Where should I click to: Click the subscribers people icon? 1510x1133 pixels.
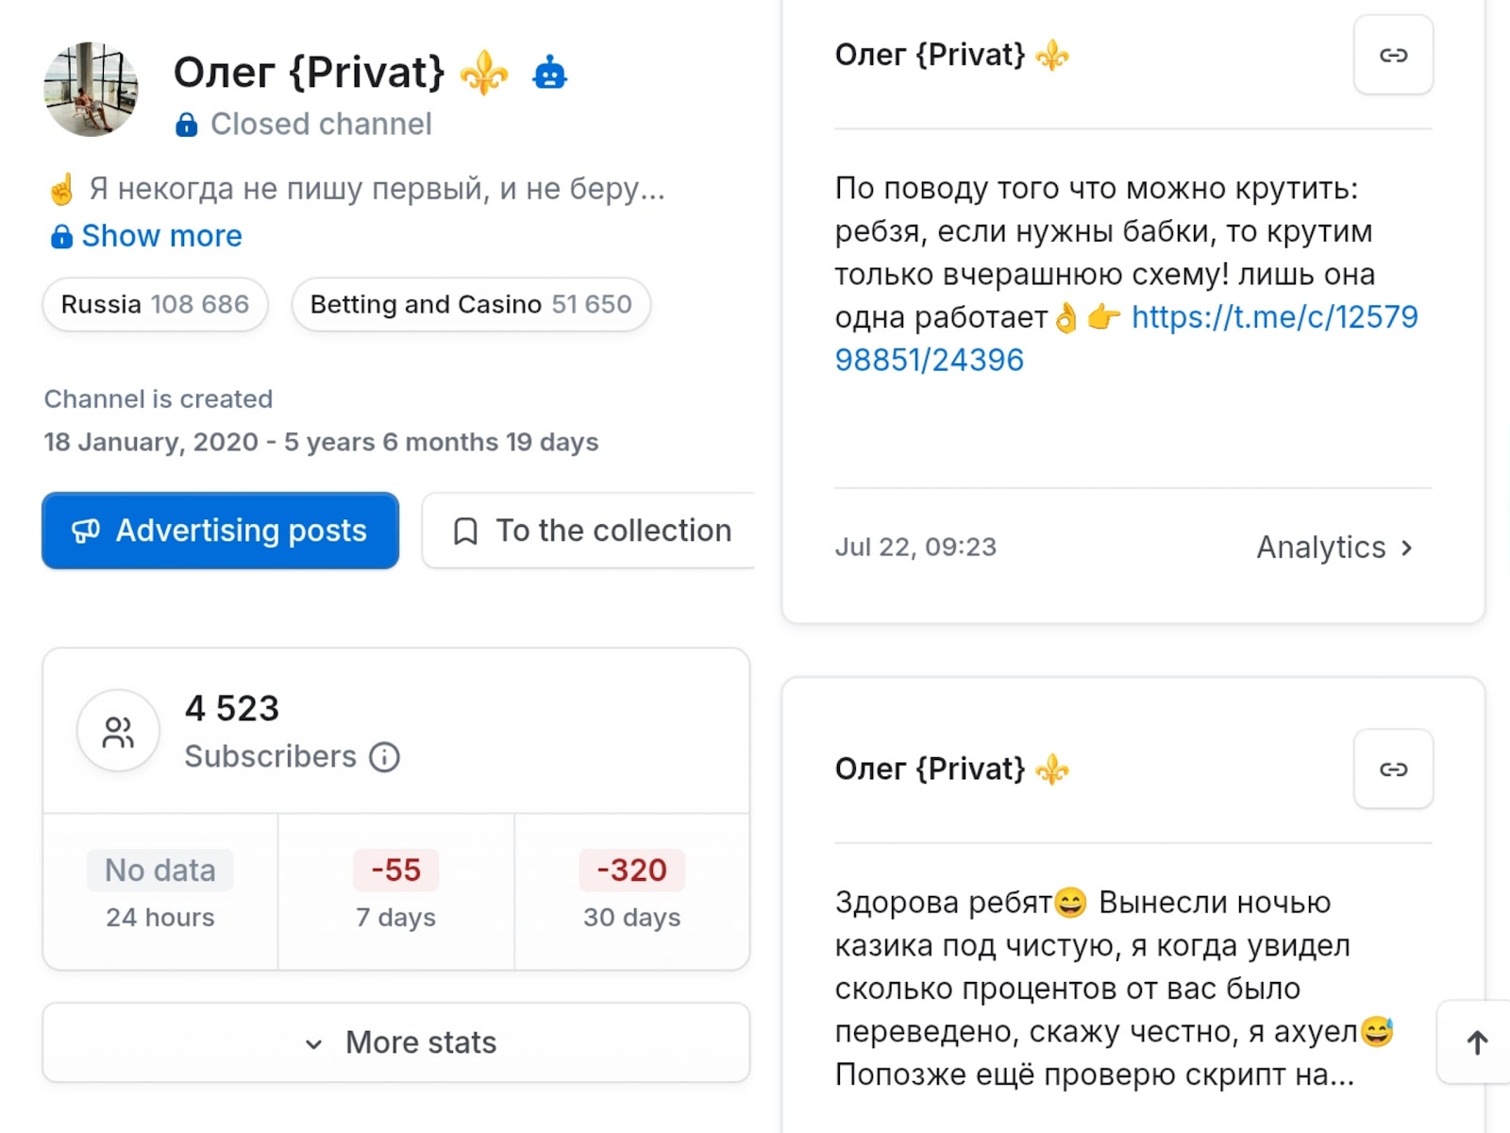(118, 732)
